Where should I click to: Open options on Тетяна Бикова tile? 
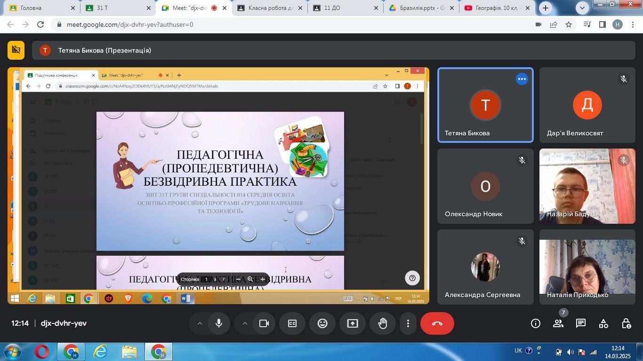coord(522,79)
